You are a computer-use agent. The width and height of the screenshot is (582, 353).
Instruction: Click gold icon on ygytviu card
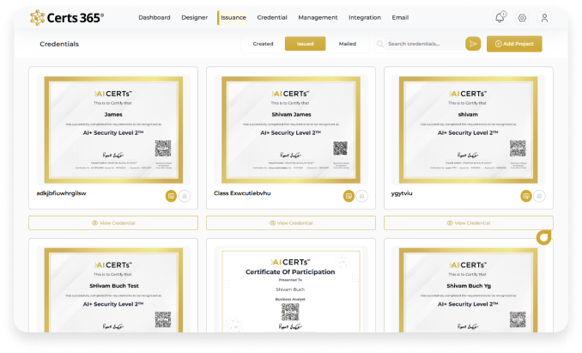coord(525,196)
